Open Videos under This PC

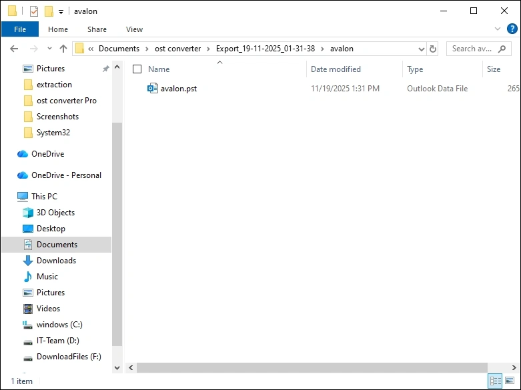pos(48,308)
